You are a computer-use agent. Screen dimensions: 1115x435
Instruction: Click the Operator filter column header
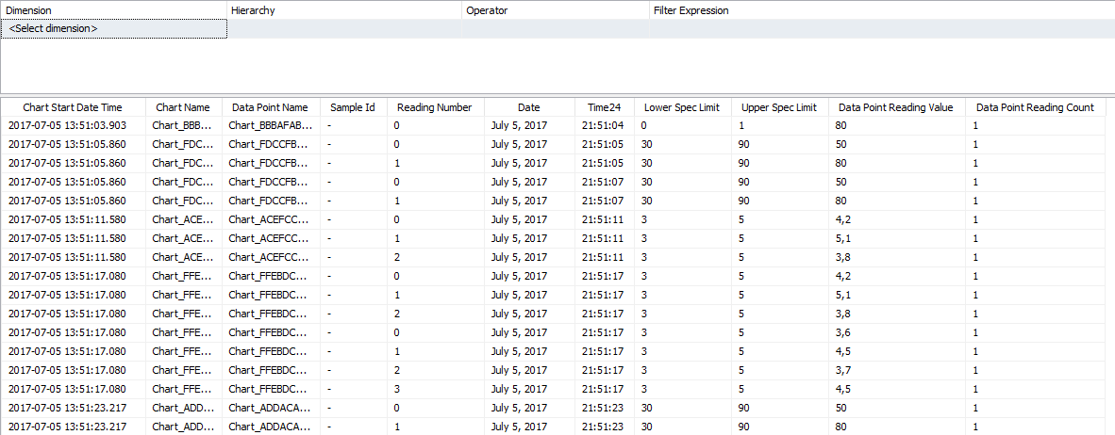coord(555,10)
